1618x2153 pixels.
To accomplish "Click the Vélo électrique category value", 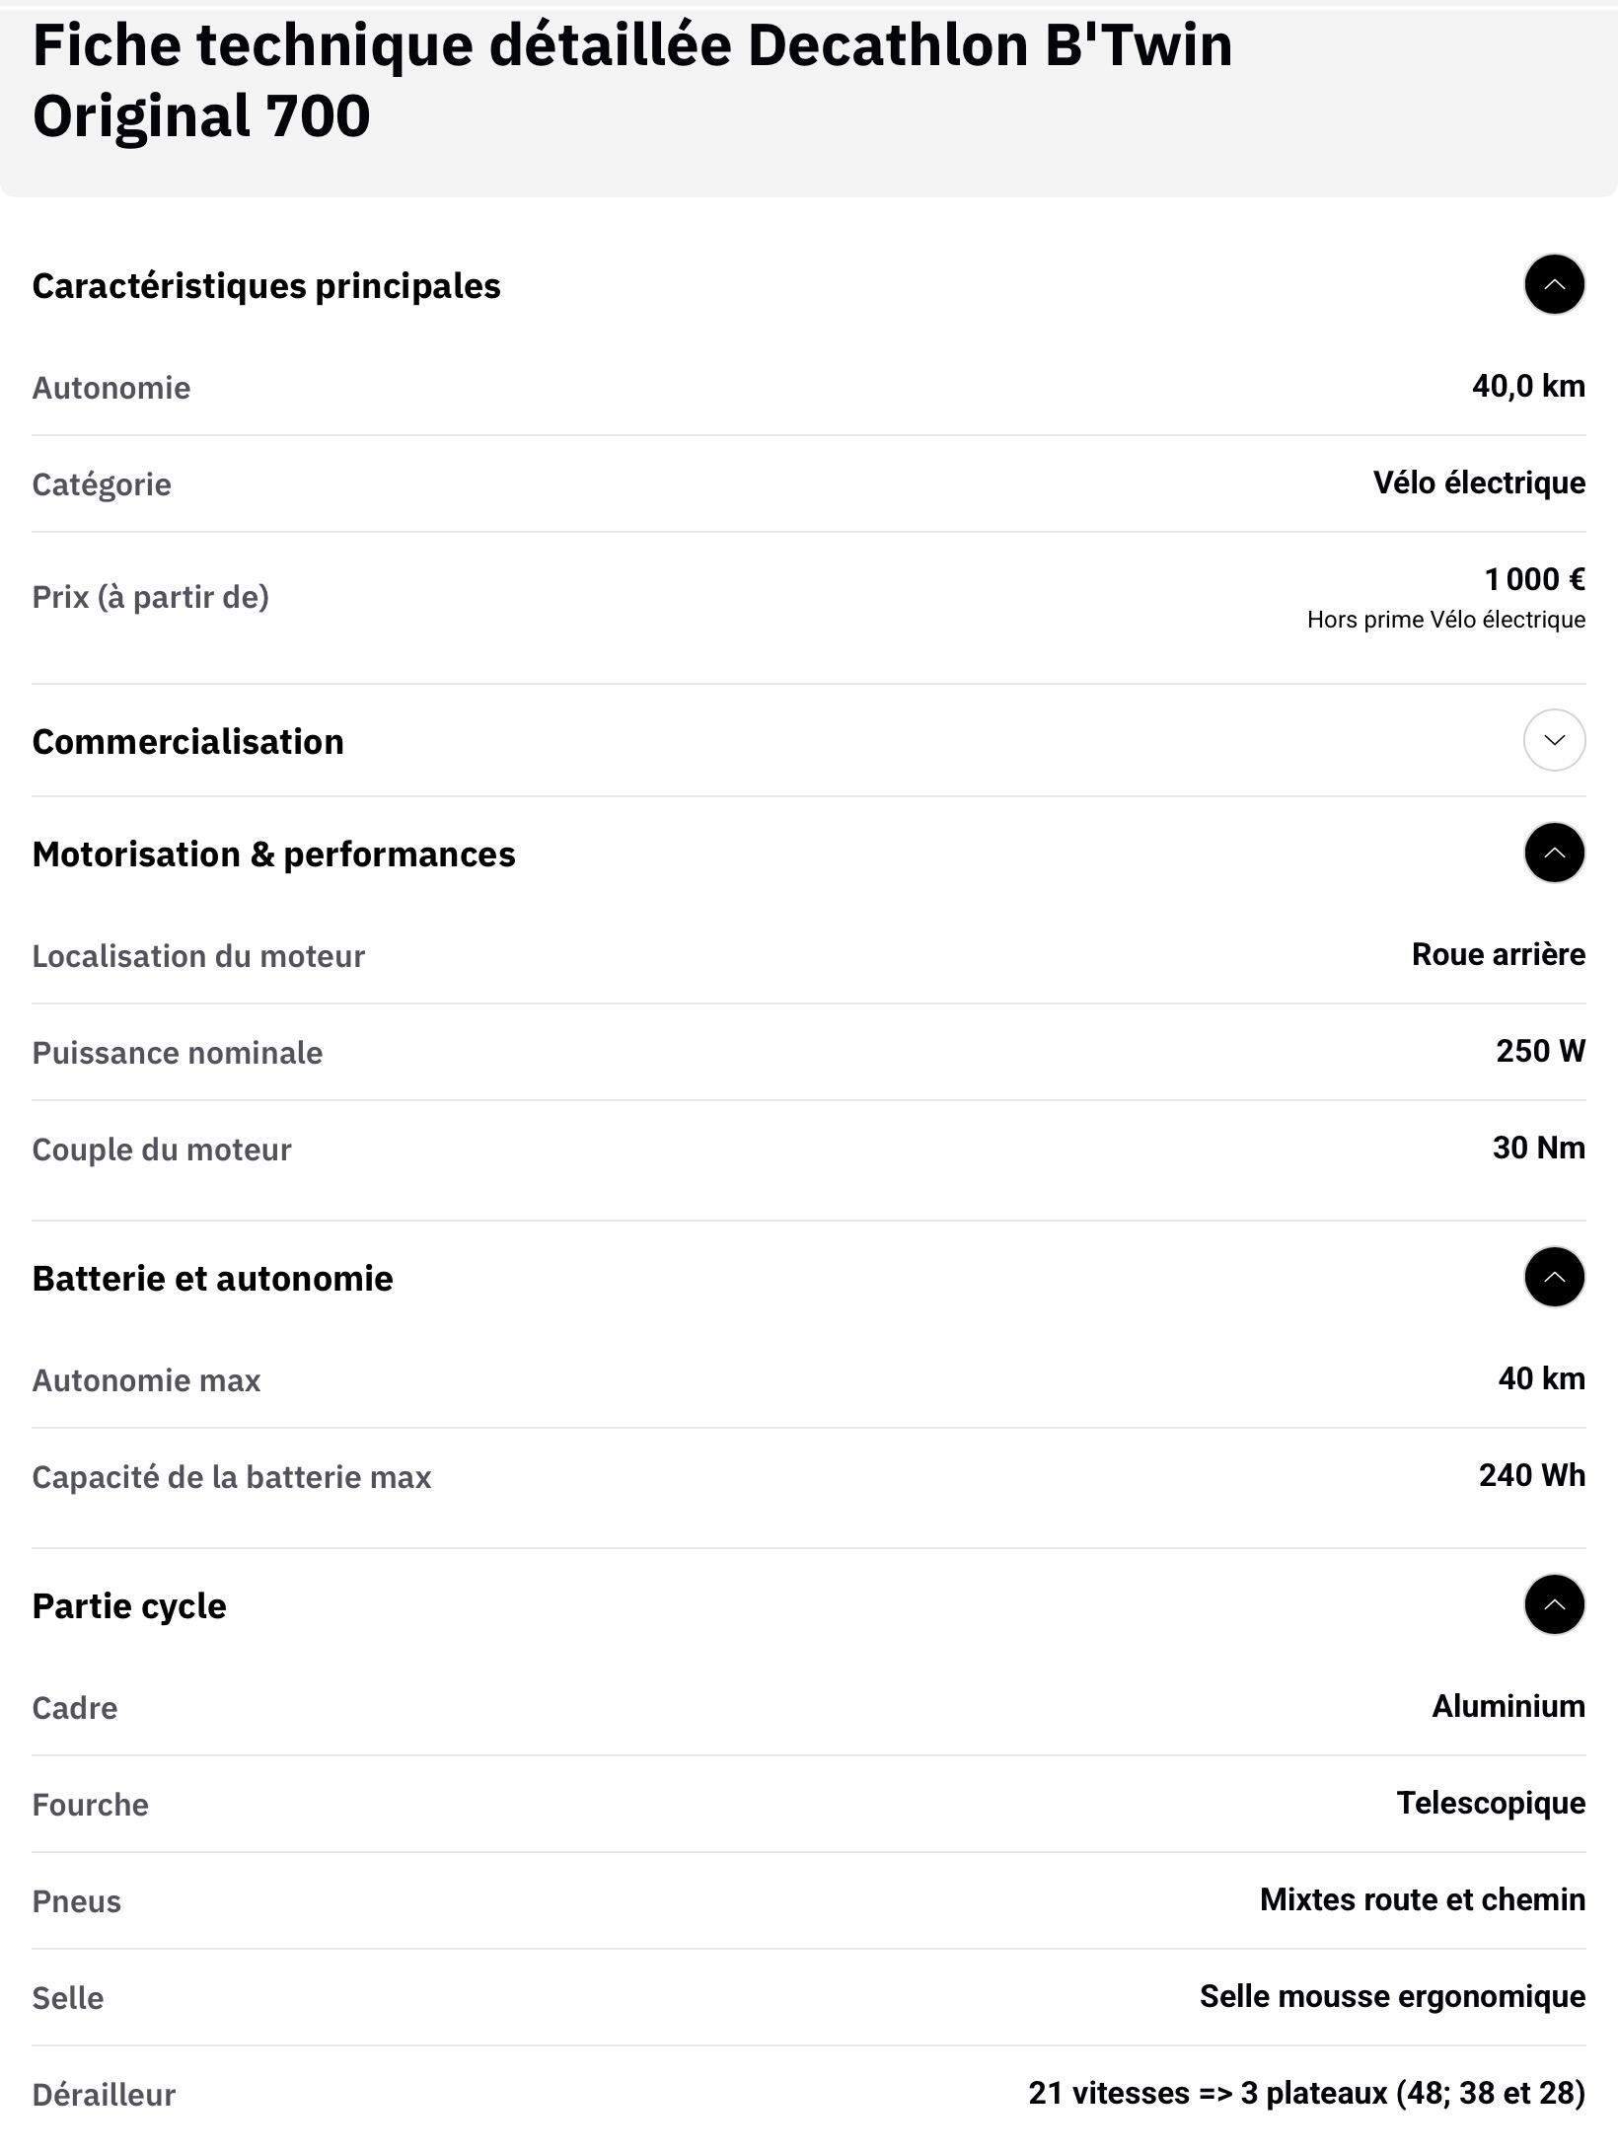I will (1479, 483).
